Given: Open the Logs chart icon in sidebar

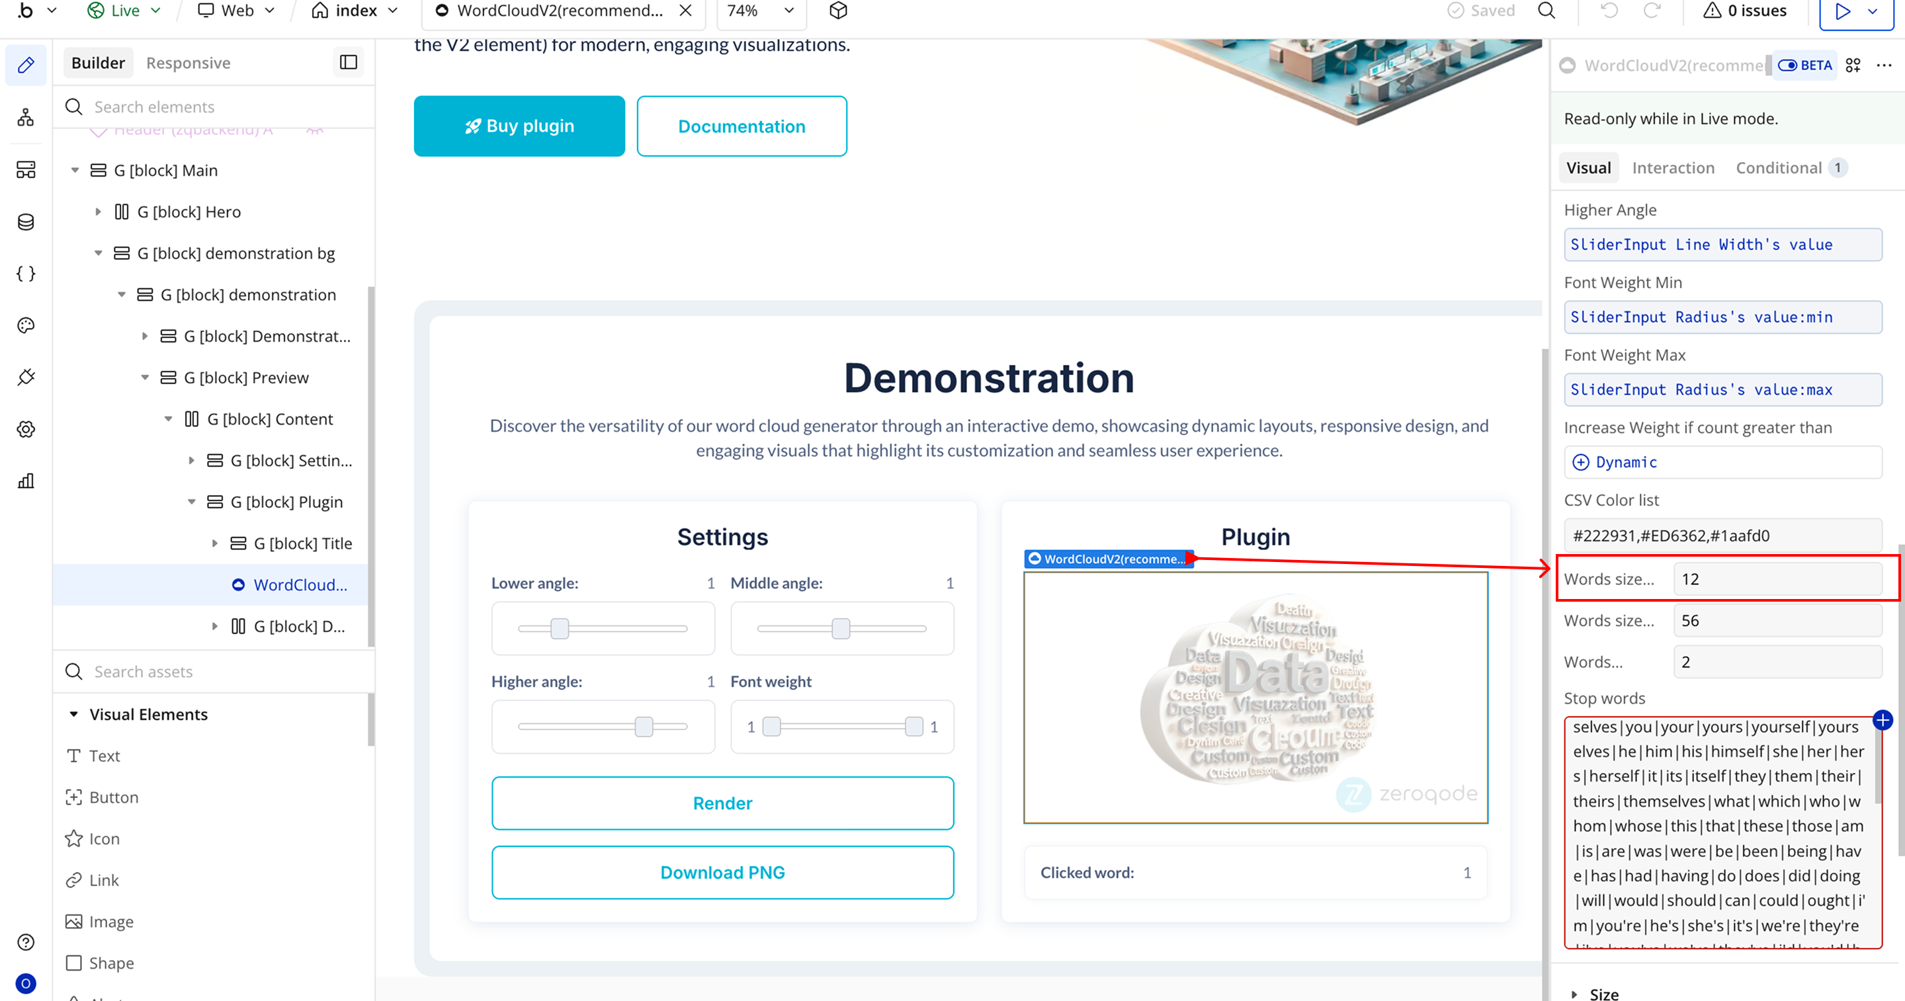Looking at the screenshot, I should (26, 481).
